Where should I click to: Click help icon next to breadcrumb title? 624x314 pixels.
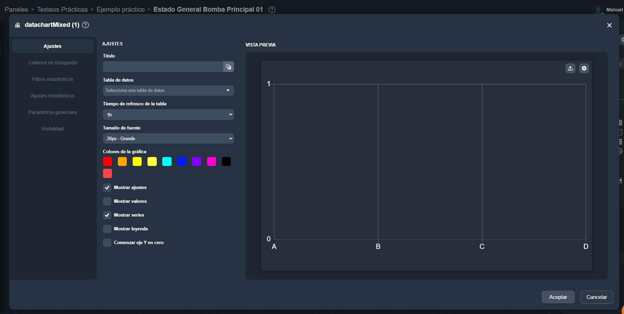tap(272, 10)
